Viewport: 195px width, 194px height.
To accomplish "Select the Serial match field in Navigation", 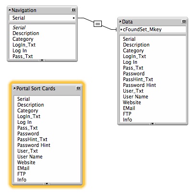I will [42, 18].
